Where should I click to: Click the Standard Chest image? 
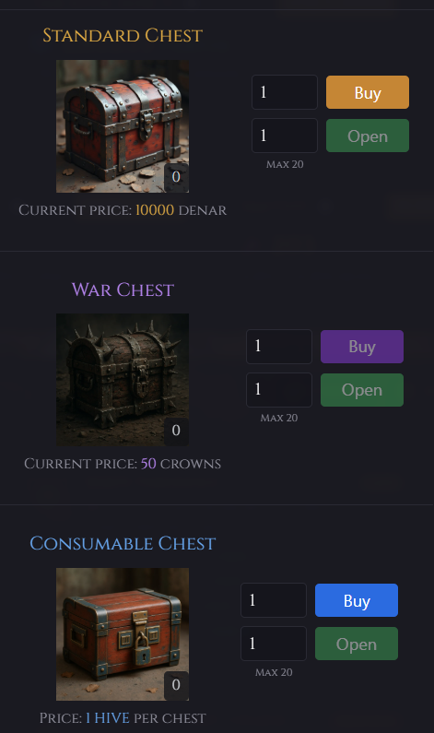click(x=123, y=126)
